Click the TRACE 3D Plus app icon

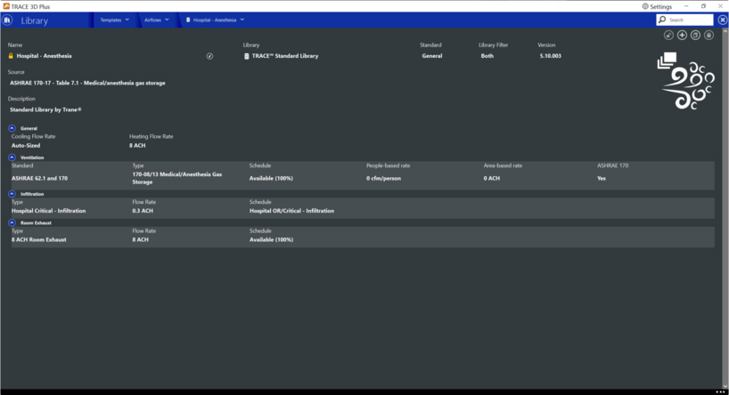[6, 6]
